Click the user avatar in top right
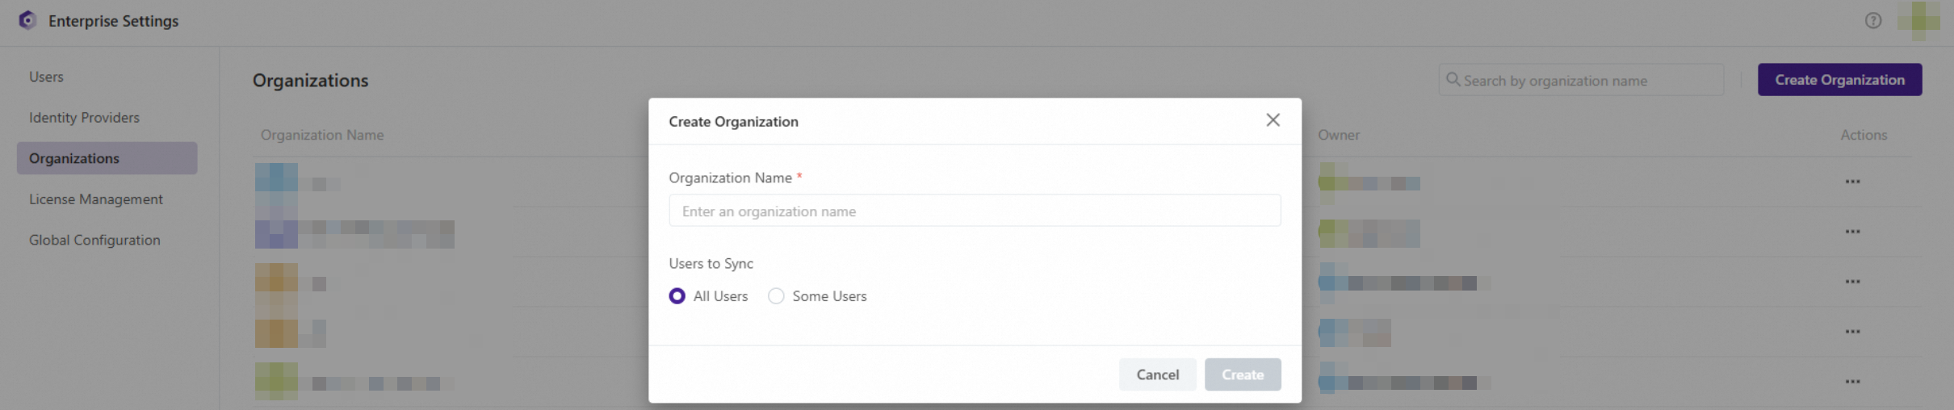 [1918, 20]
